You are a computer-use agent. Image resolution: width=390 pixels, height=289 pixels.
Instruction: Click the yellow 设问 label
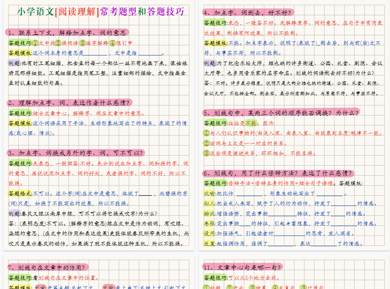(209, 234)
